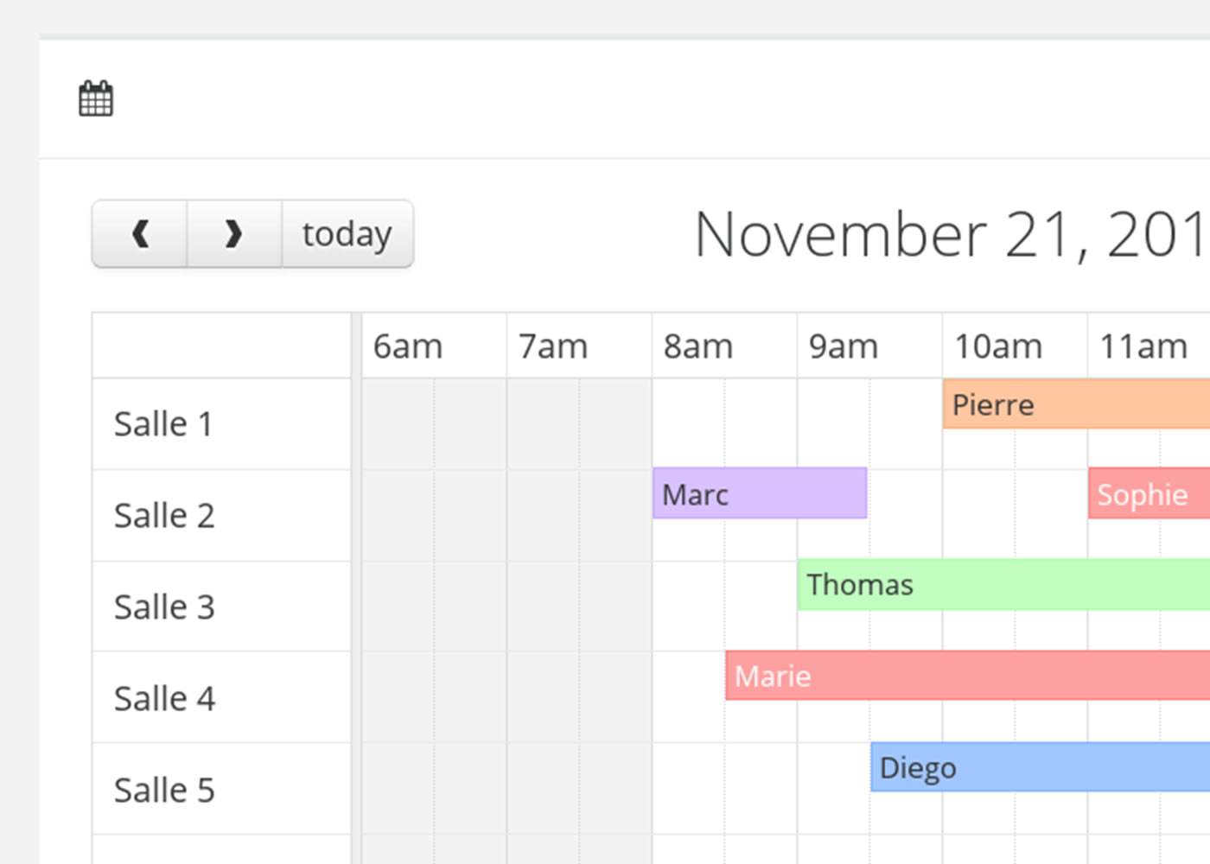
Task: Click the Salle 3 resource label
Action: coord(164,607)
